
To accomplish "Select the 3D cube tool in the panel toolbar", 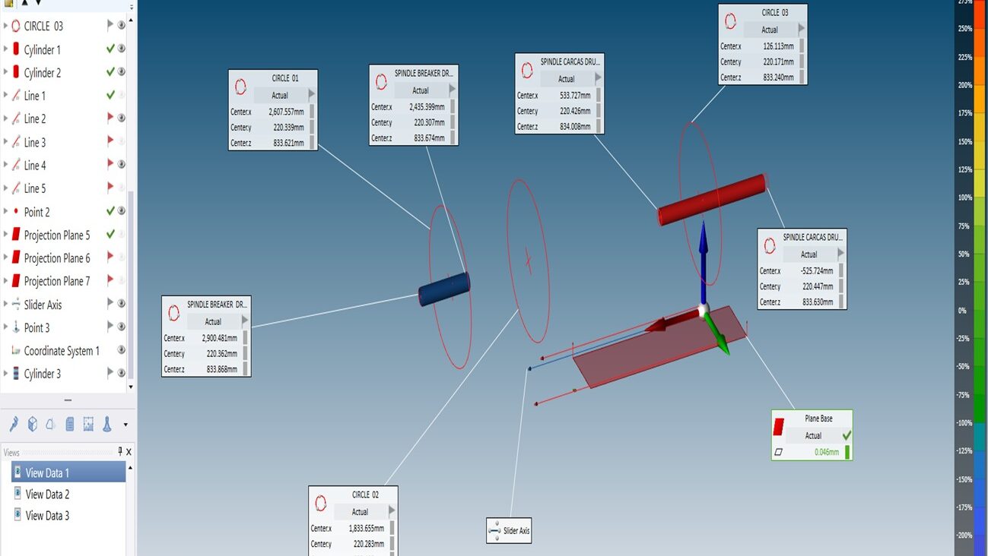I will pyautogui.click(x=33, y=425).
